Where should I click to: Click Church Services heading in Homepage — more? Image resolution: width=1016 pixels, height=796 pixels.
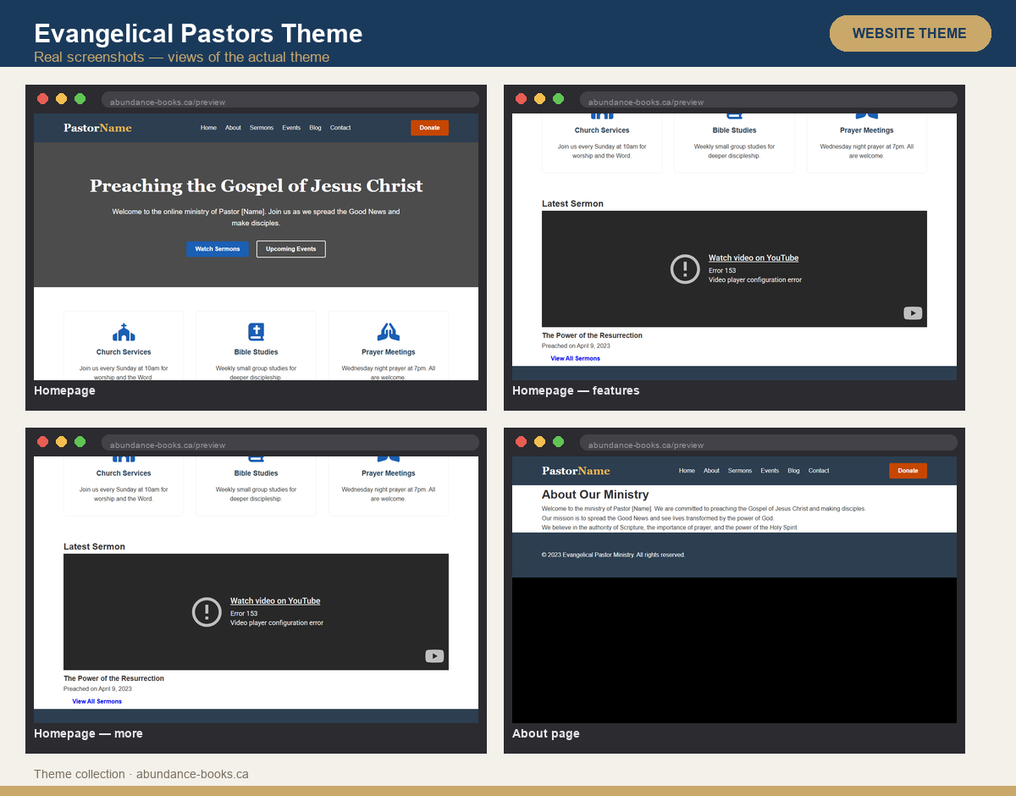124,473
